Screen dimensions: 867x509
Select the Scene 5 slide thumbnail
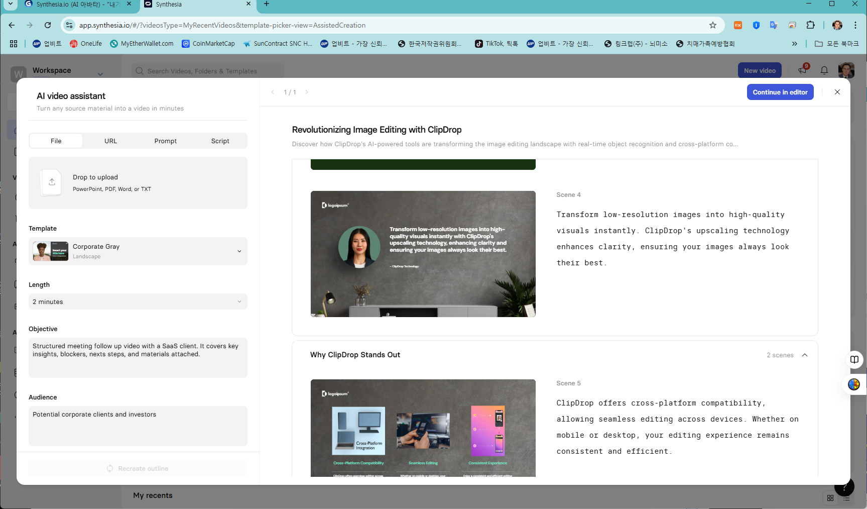tap(423, 428)
